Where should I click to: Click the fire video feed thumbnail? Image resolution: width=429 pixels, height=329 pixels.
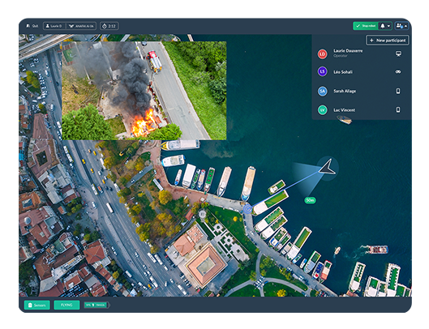144,91
